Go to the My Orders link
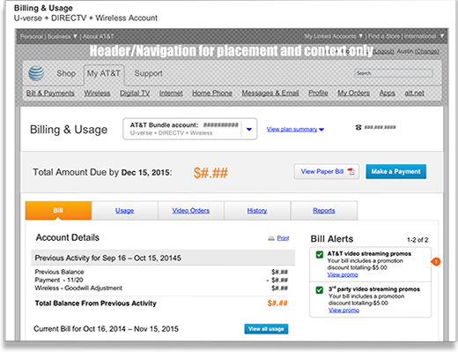Viewport: 458px width, 352px height. (353, 94)
